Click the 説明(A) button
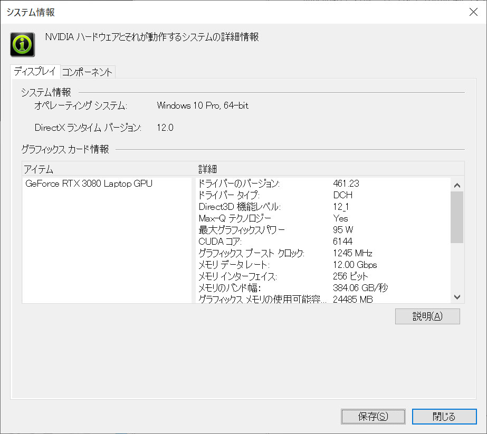 point(427,316)
